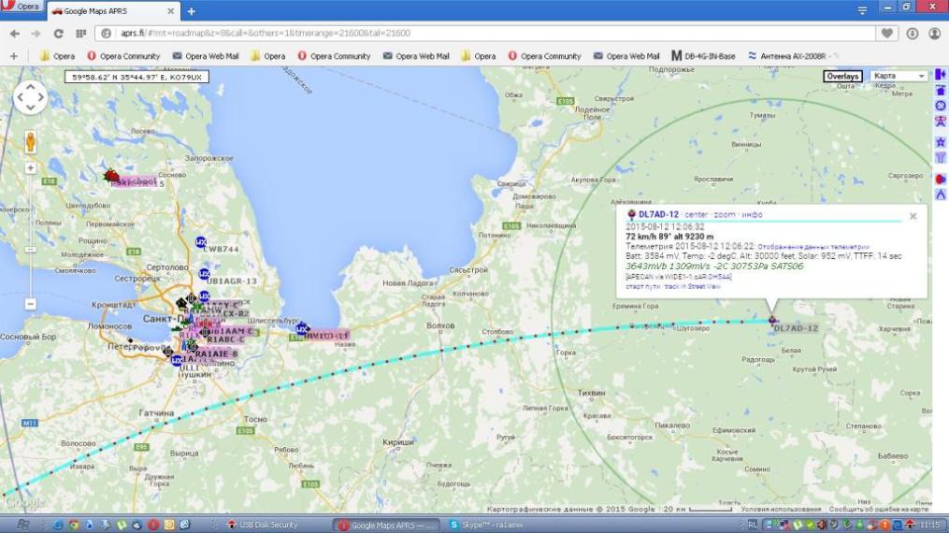Zoom in with the plus button
This screenshot has height=533, width=949.
pyautogui.click(x=31, y=168)
